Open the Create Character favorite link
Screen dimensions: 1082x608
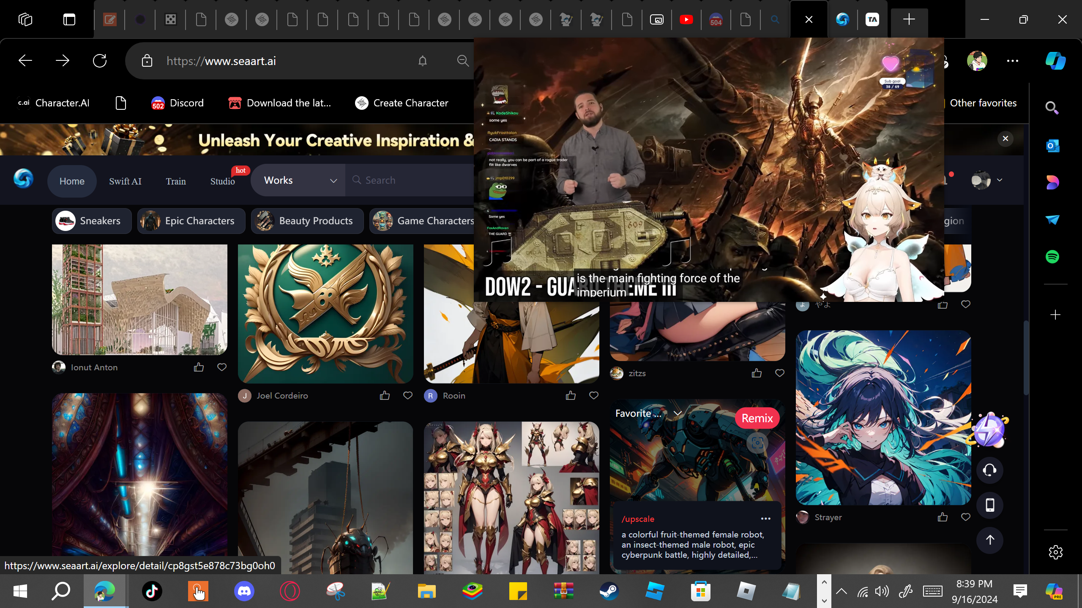[402, 103]
